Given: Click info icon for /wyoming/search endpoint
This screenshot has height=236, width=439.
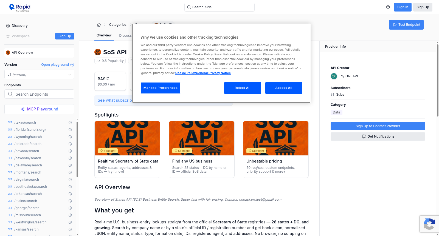Looking at the screenshot, I should click(x=70, y=137).
